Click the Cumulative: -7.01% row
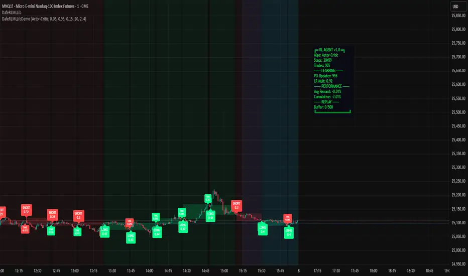The height and width of the screenshot is (276, 468). 327,97
